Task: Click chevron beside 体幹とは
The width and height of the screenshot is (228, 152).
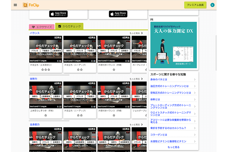Action: pos(195,99)
